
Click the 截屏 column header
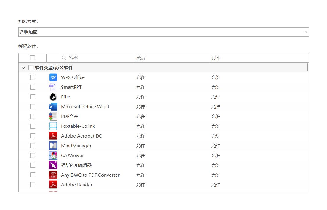coord(141,58)
